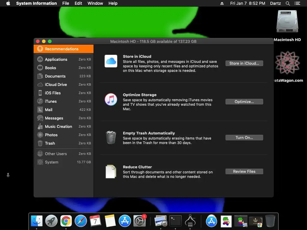Click the iCloud icon beside Store in iCloud
Screen dimensions: 307x230
pos(111,61)
